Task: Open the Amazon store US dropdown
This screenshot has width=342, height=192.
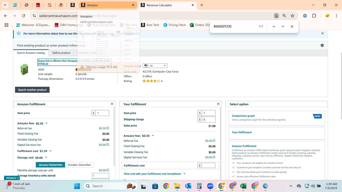Action: click(x=155, y=66)
